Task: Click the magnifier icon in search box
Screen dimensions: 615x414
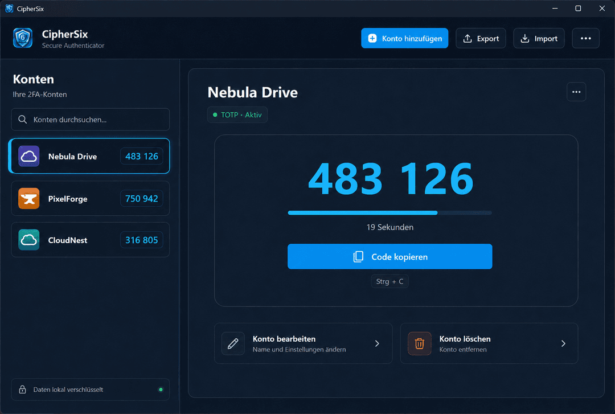Action: tap(23, 119)
